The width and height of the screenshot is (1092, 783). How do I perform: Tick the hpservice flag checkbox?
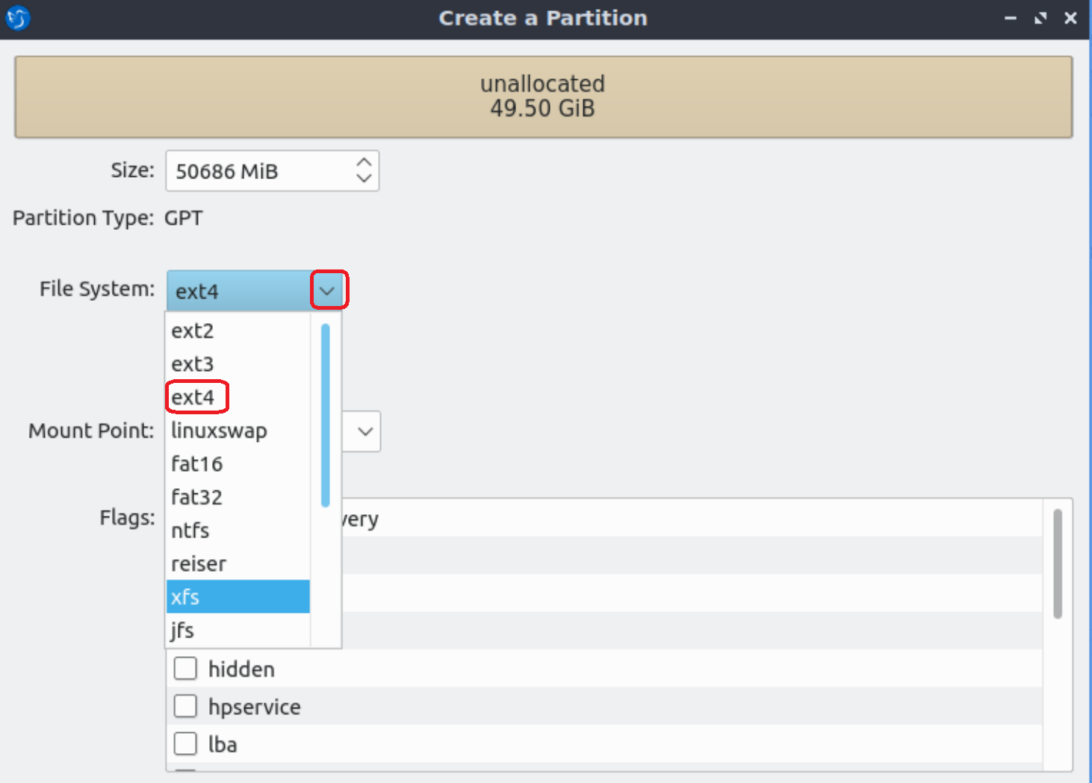coord(185,706)
